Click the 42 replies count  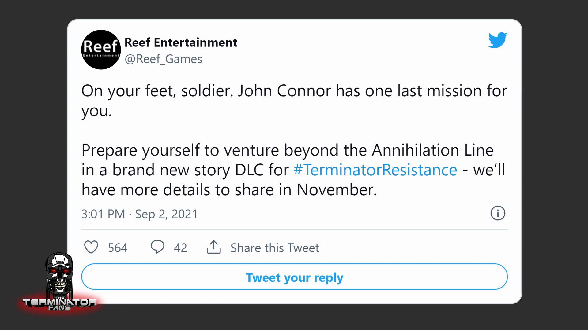(180, 248)
